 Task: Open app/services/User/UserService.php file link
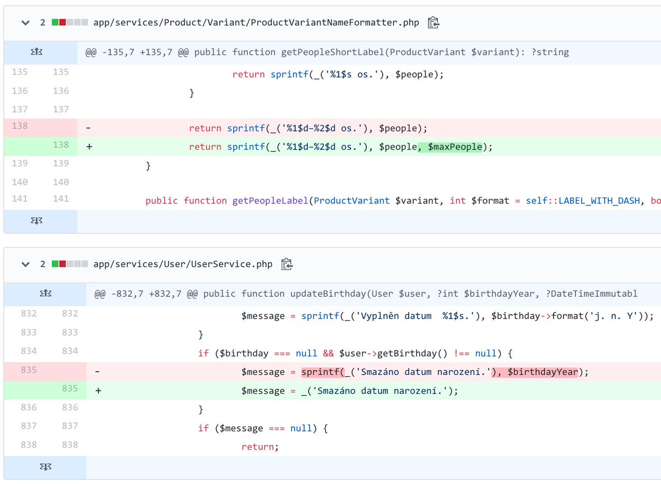click(x=183, y=264)
